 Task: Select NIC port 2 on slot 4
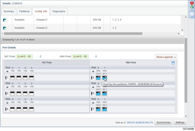[25, 109]
